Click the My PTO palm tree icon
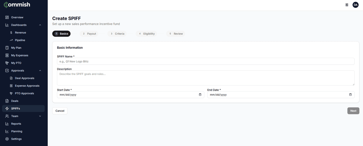Image resolution: width=363 pixels, height=146 pixels. [x=7, y=63]
